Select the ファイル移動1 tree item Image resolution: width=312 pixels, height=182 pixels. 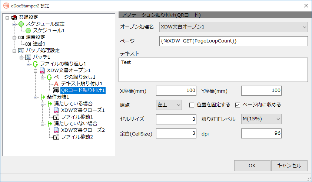[x=77, y=117]
